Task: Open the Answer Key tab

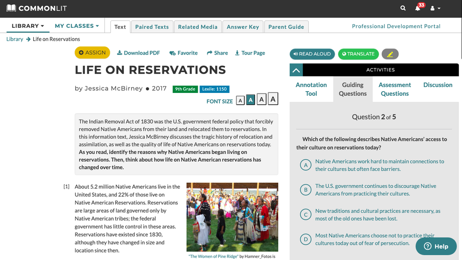Action: coord(243,27)
